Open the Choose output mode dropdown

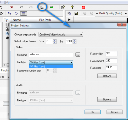tap(61, 34)
